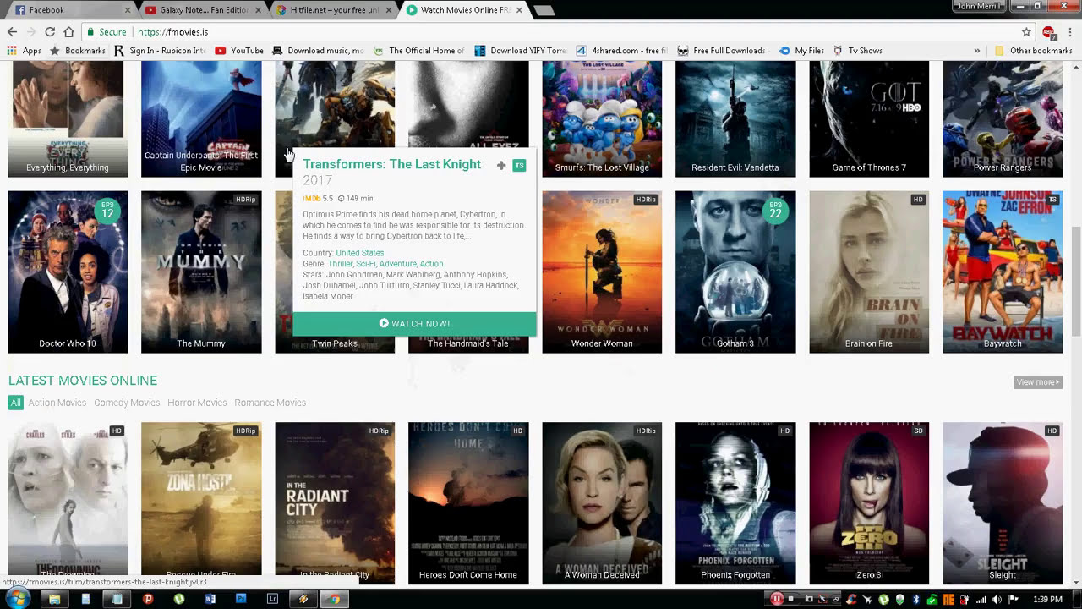Bookmark this page with the star icon
This screenshot has height=609, width=1082.
(1026, 32)
